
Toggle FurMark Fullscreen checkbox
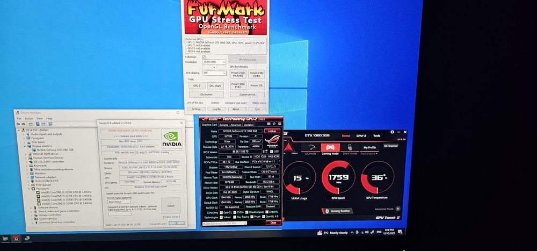(x=204, y=57)
